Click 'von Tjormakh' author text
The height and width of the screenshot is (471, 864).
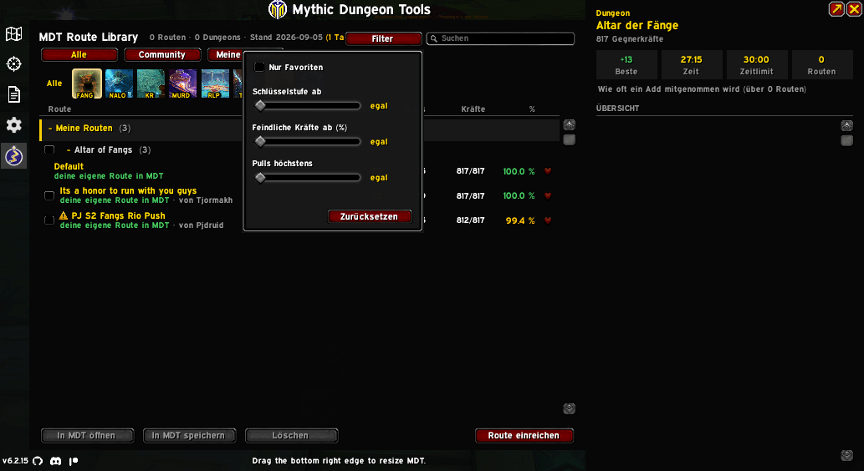(x=206, y=200)
